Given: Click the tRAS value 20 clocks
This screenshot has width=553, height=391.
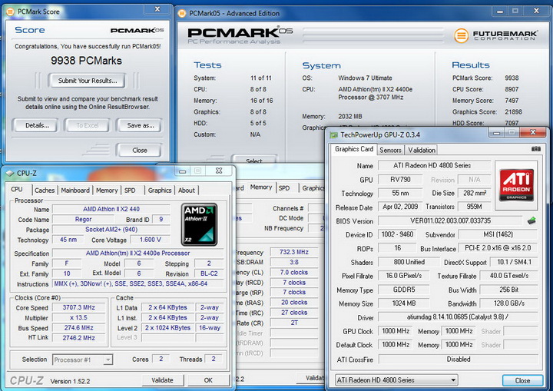Looking at the screenshot, I should click(293, 303).
